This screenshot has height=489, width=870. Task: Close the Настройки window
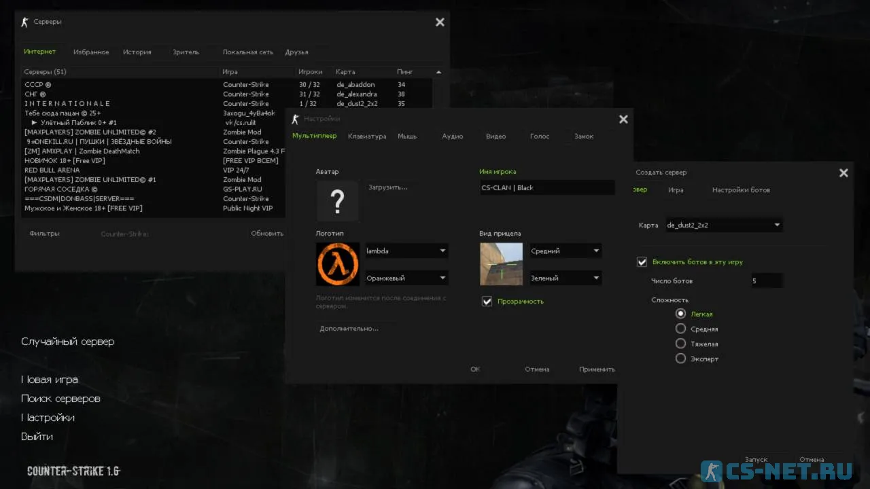(623, 119)
